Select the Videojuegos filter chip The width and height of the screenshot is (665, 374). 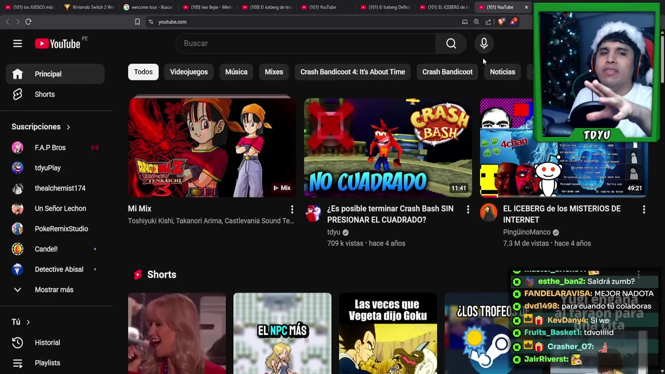click(189, 72)
